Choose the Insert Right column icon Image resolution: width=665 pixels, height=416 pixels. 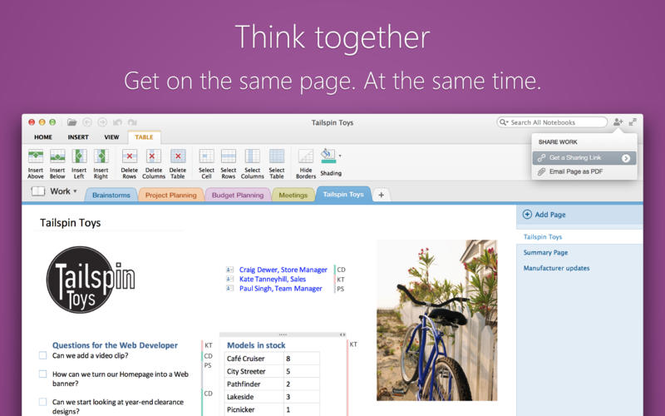point(101,156)
